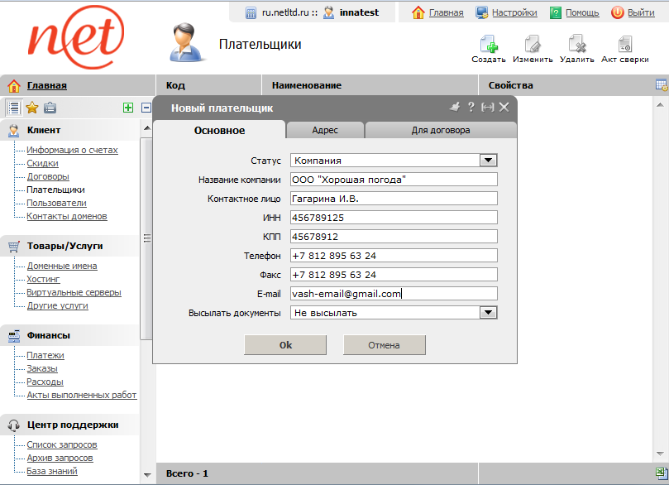Click the Название компании input field
The height and width of the screenshot is (485, 669).
click(393, 180)
